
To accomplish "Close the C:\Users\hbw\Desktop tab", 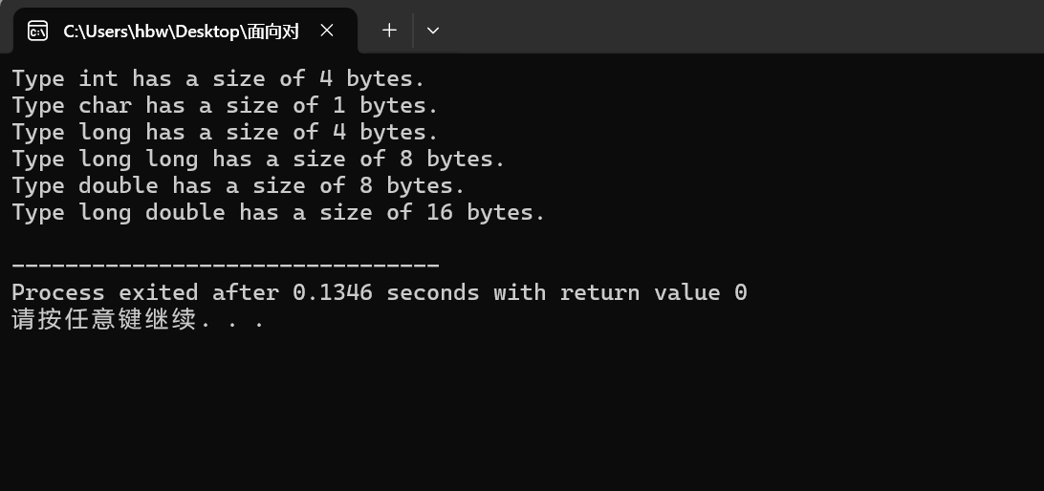I will [327, 31].
